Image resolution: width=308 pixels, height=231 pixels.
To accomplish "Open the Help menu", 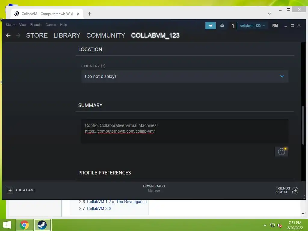I will pos(63,25).
